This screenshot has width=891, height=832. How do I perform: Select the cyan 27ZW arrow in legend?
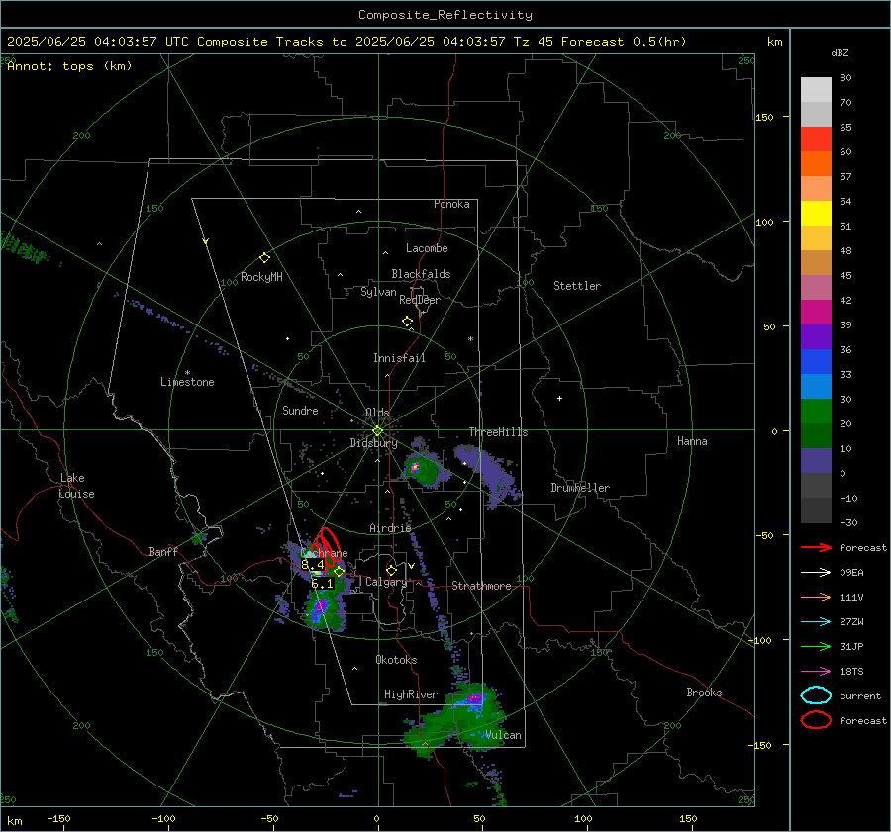tap(816, 622)
